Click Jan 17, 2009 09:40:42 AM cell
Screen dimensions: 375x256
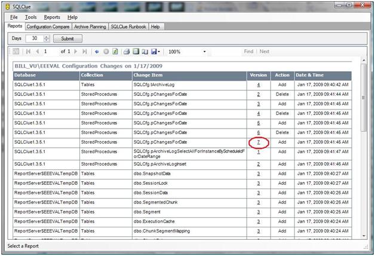(323, 85)
